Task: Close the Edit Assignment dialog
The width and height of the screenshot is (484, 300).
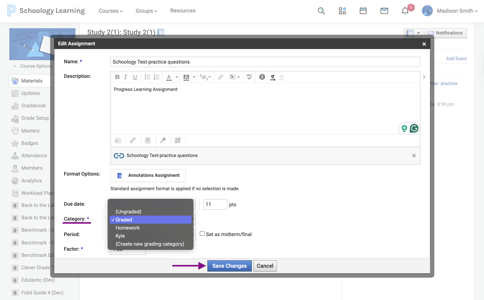Action: (424, 44)
